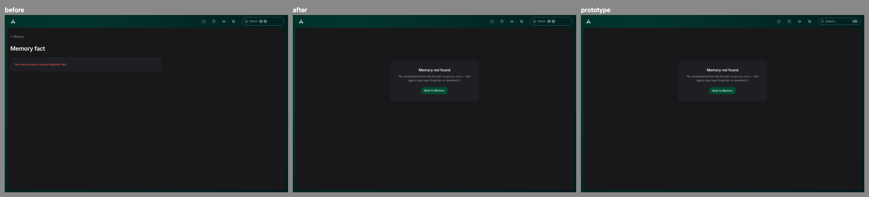Click the search magnifier icon in after panel

pyautogui.click(x=534, y=21)
